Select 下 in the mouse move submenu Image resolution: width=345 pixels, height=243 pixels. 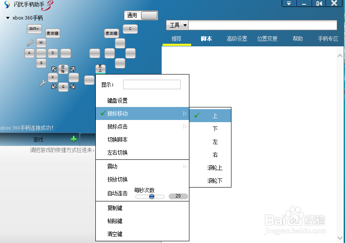(x=210, y=129)
